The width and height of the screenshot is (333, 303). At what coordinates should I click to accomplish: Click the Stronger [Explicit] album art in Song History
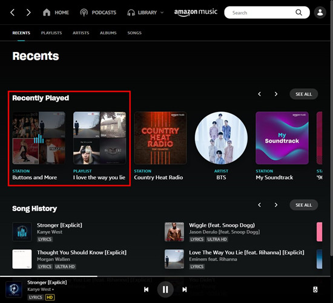(x=22, y=232)
